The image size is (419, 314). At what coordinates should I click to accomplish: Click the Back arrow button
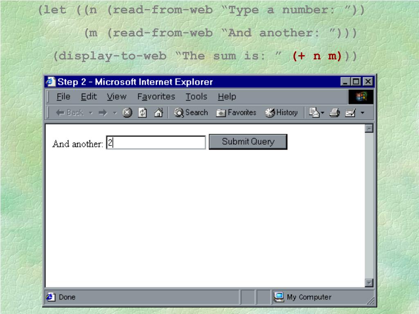tap(70, 113)
